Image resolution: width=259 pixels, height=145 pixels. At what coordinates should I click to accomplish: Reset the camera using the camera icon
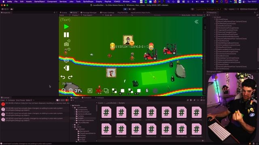67,43
